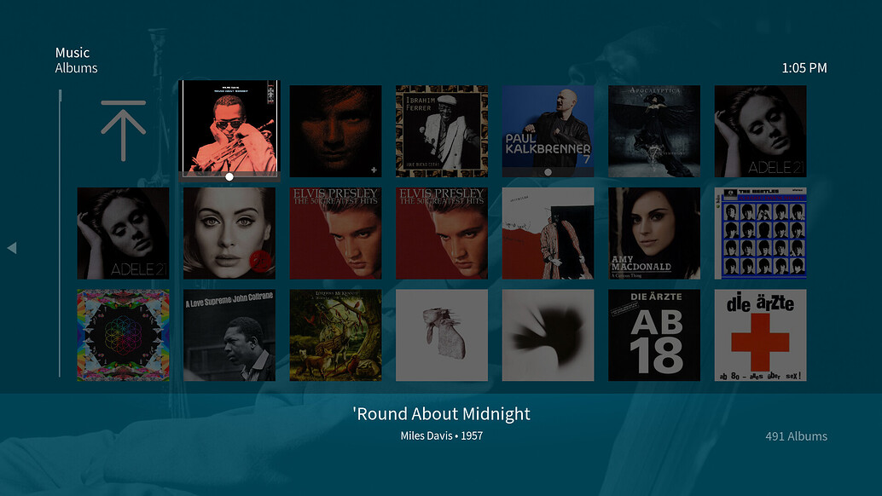882x496 pixels.
Task: Open the die ärzte red cross album
Action: click(x=761, y=335)
